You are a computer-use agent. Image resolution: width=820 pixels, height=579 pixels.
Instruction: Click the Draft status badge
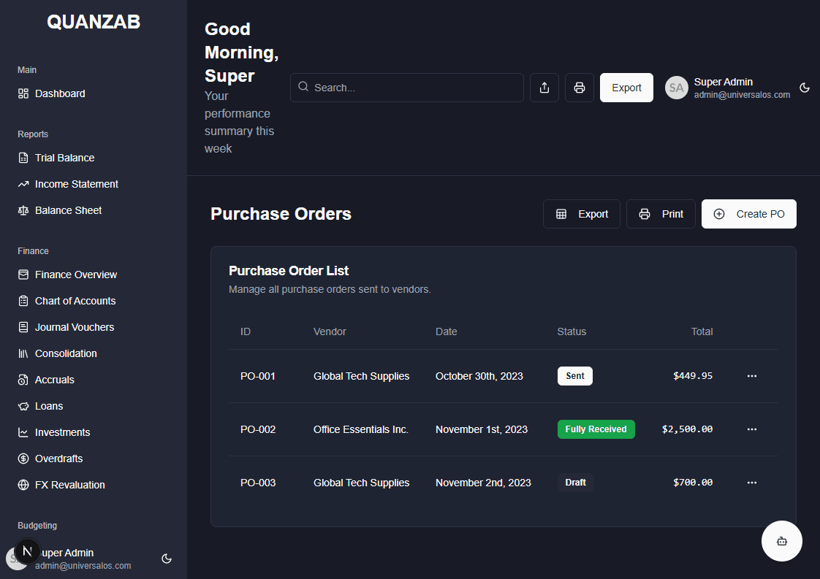coord(575,483)
